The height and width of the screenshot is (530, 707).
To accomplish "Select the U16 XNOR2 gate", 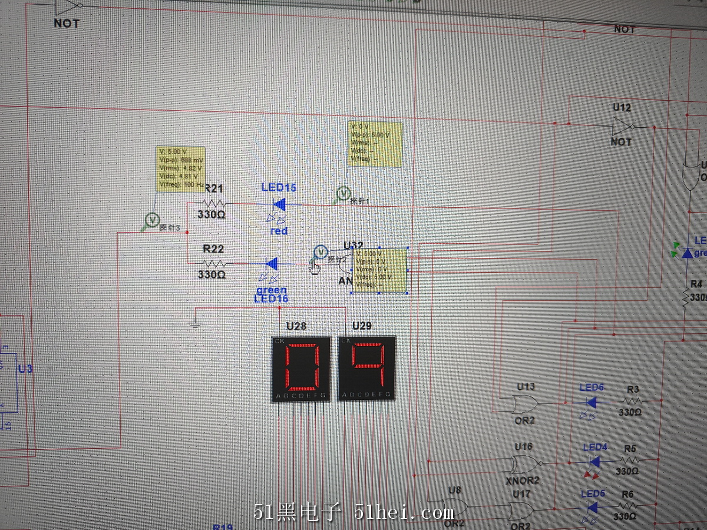I will click(523, 465).
